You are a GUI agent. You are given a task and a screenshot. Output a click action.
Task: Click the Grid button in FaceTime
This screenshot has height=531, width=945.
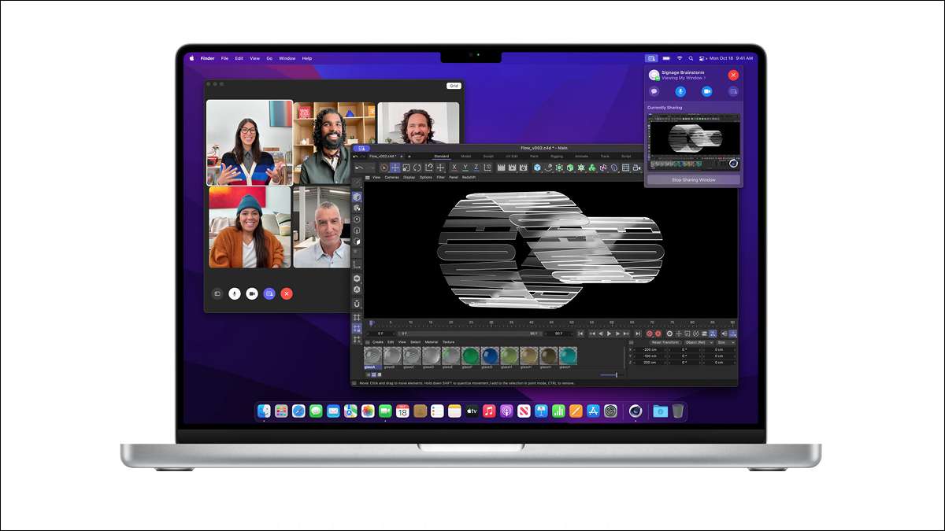tap(454, 86)
